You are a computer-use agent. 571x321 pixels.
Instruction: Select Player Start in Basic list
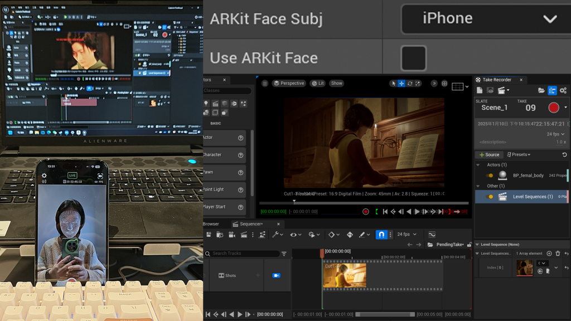pos(224,207)
